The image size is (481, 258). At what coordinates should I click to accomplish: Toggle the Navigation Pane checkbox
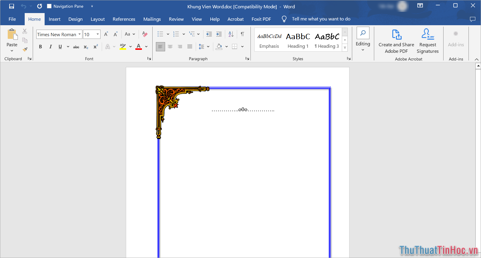[49, 6]
